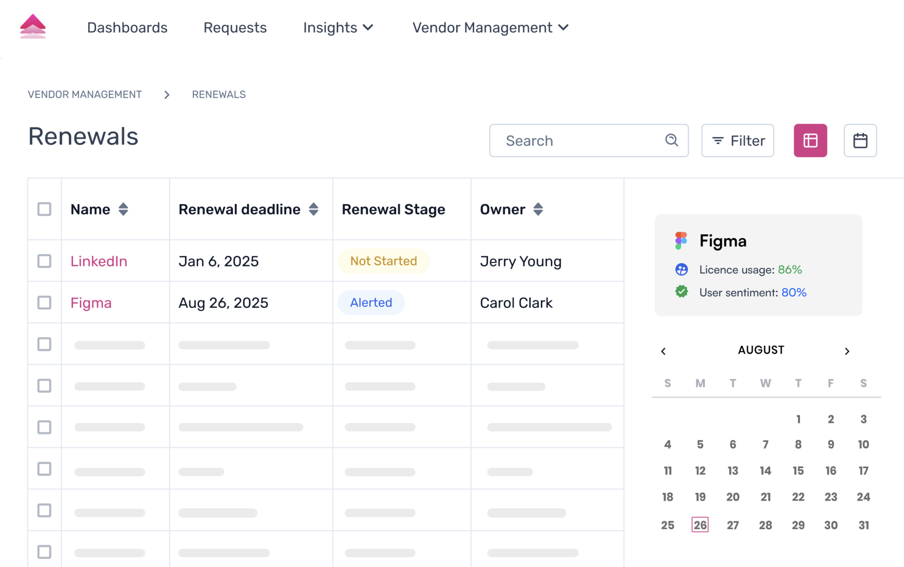Expand the Insights dropdown menu

click(x=338, y=28)
